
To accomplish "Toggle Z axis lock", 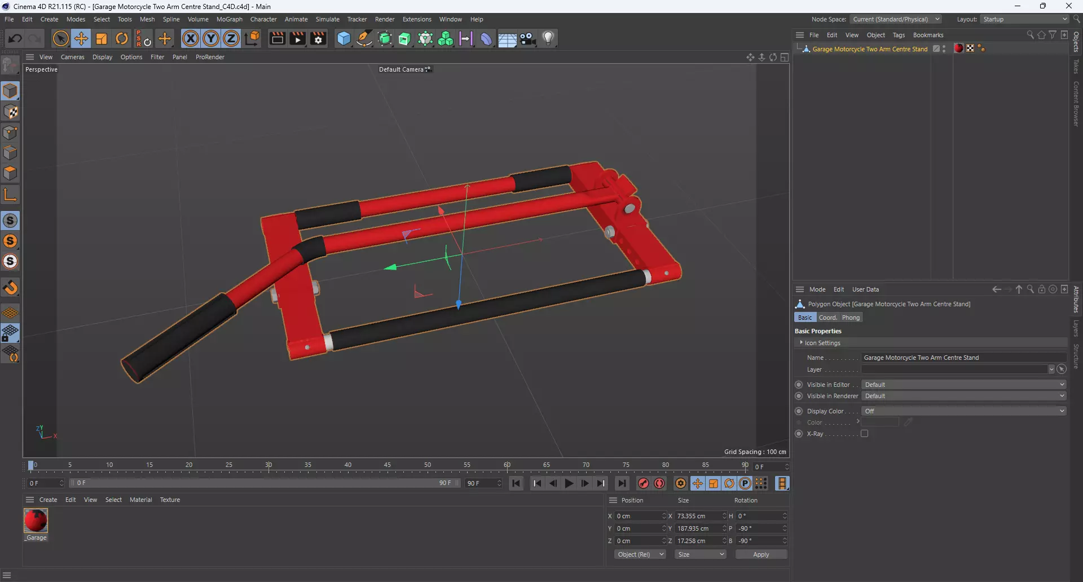I will [x=231, y=38].
